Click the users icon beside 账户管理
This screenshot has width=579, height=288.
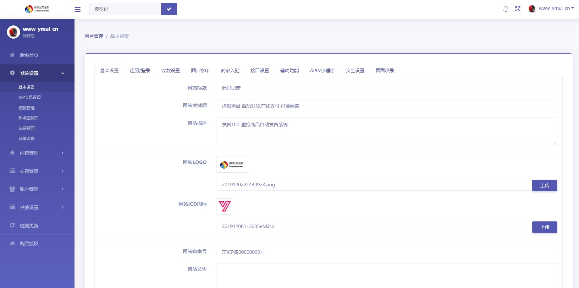(x=12, y=189)
